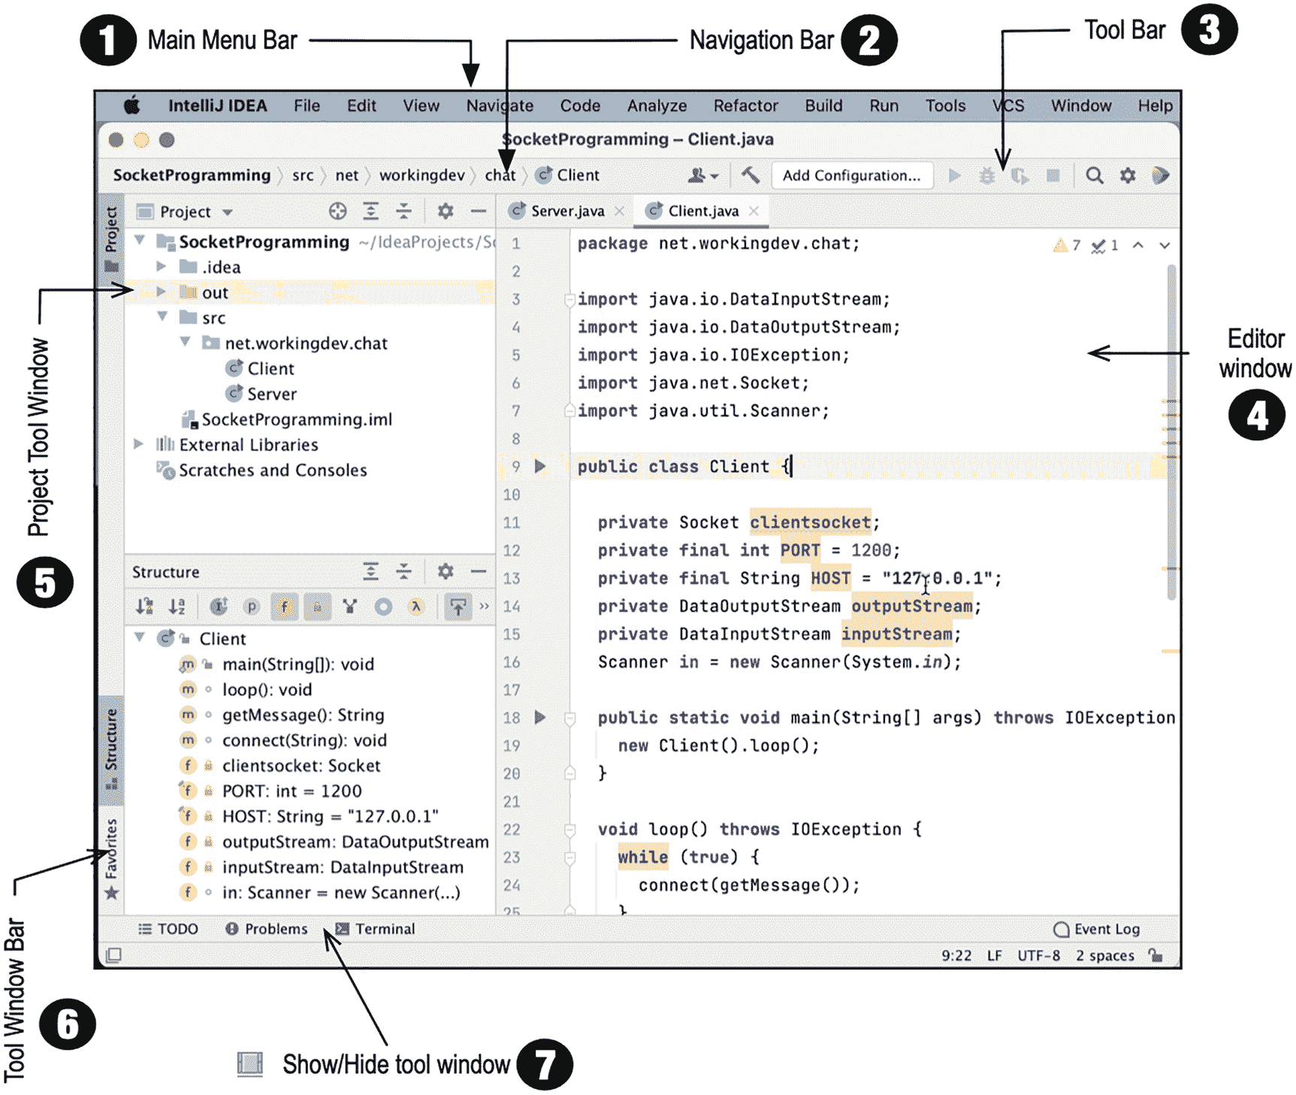Open the Problems tool window
Image resolution: width=1296 pixels, height=1095 pixels.
point(267,929)
